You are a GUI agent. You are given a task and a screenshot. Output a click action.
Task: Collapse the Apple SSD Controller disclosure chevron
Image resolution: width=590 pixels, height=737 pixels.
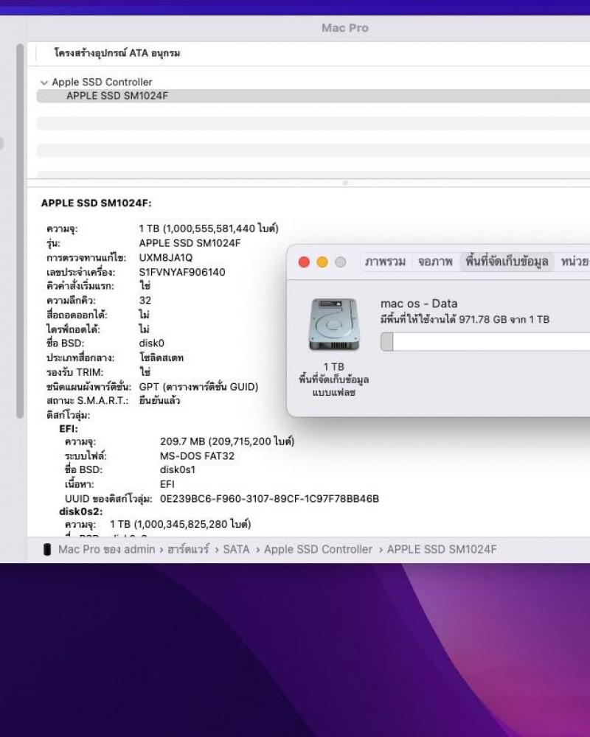tap(44, 83)
